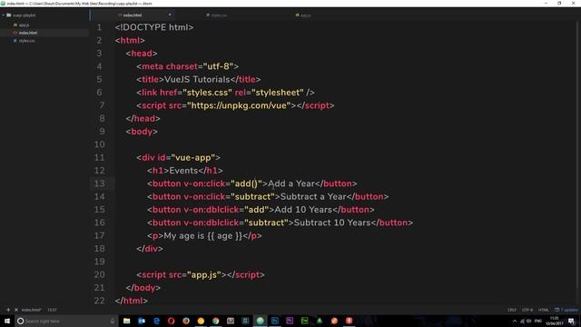The height and width of the screenshot is (327, 581).
Task: Click the "vue-app" id value on line 11
Action: (192, 157)
